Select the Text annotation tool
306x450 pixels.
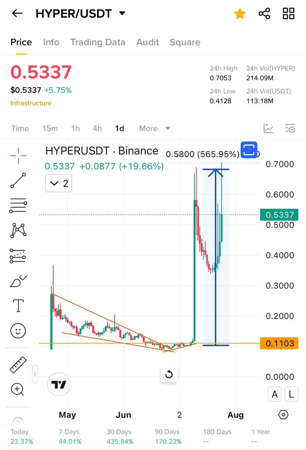point(18,306)
